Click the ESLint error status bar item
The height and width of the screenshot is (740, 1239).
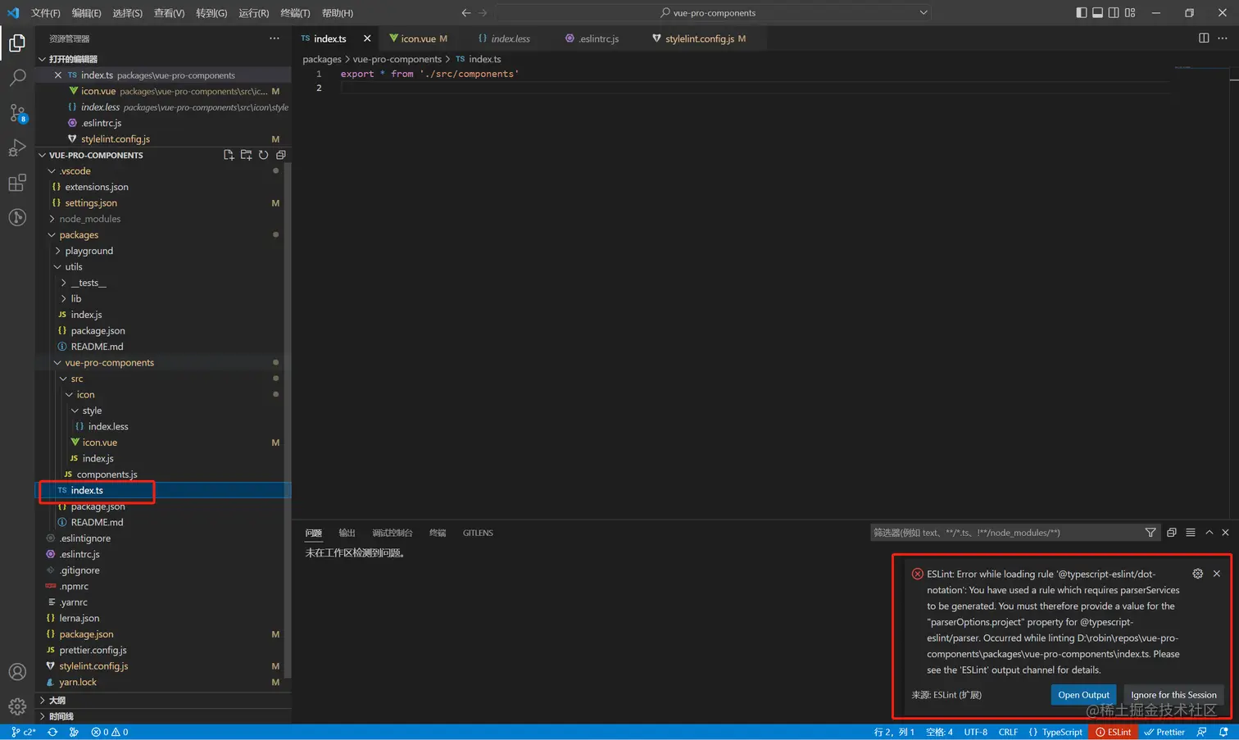(1114, 732)
